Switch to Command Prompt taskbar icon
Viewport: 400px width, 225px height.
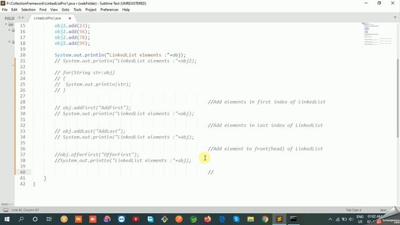pyautogui.click(x=293, y=219)
